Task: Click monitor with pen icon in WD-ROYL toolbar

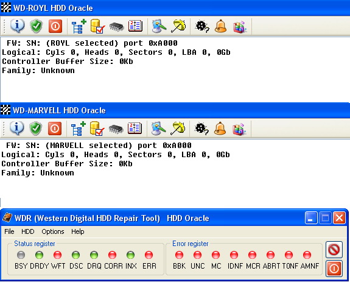Action: pyautogui.click(x=159, y=26)
